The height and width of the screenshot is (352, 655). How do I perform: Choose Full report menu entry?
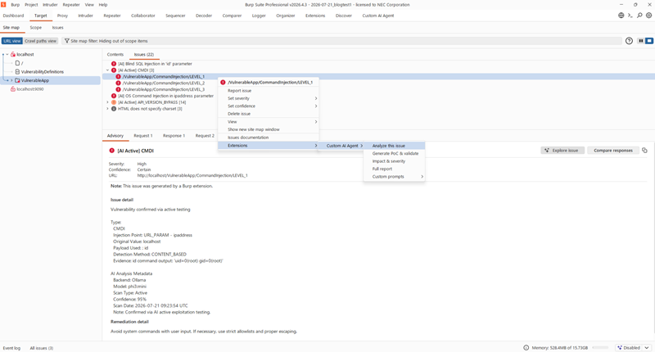click(394, 169)
